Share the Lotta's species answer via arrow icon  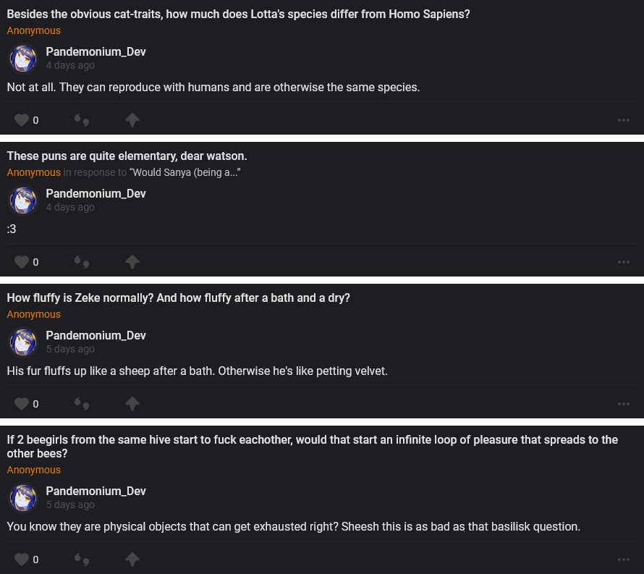click(132, 120)
